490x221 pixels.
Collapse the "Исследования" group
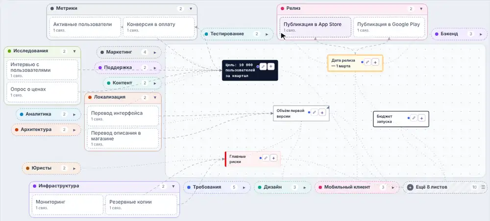pos(74,51)
